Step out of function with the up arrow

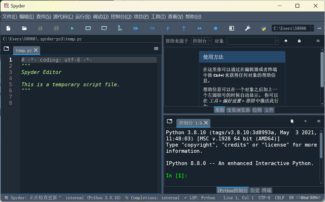click(x=184, y=28)
